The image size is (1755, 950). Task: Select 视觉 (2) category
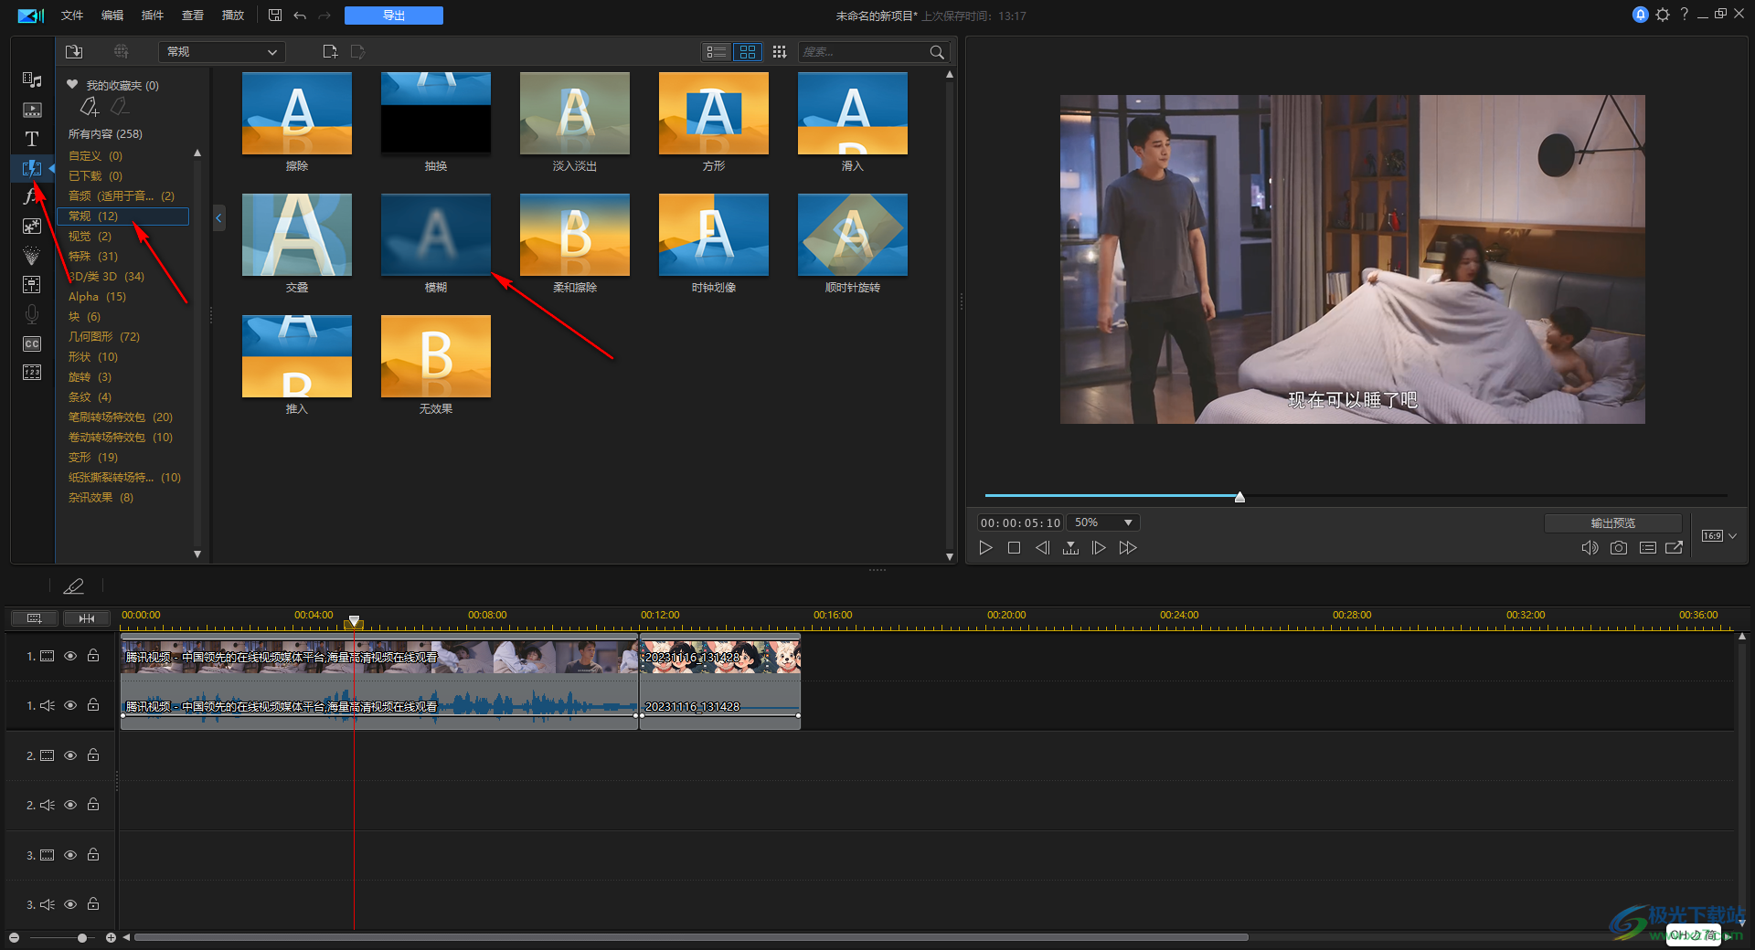[90, 236]
